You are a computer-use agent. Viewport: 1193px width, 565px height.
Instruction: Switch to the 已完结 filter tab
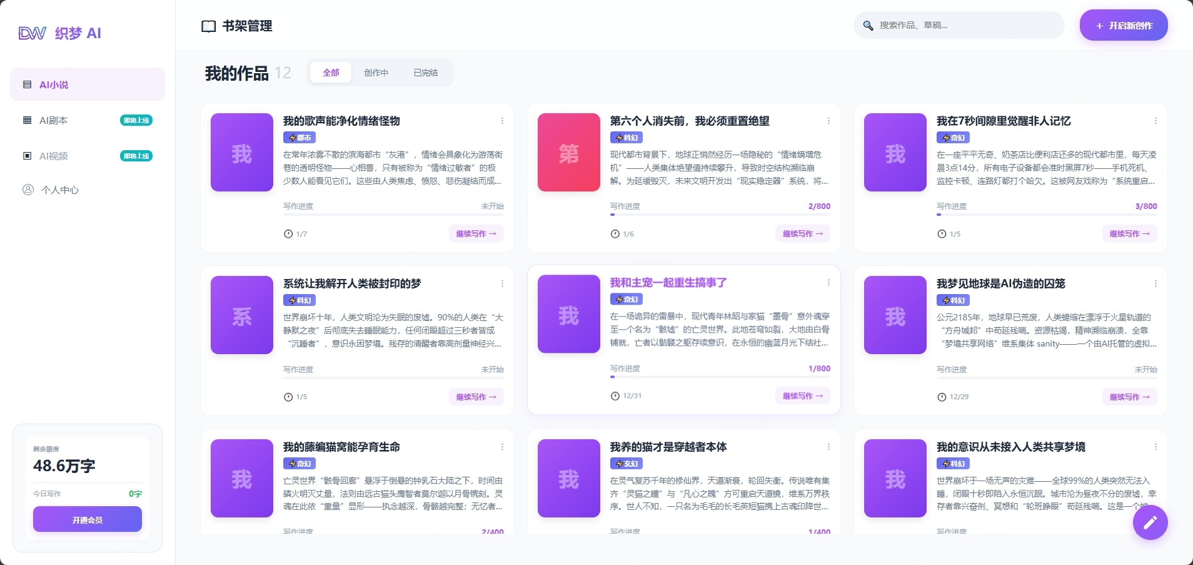tap(425, 72)
